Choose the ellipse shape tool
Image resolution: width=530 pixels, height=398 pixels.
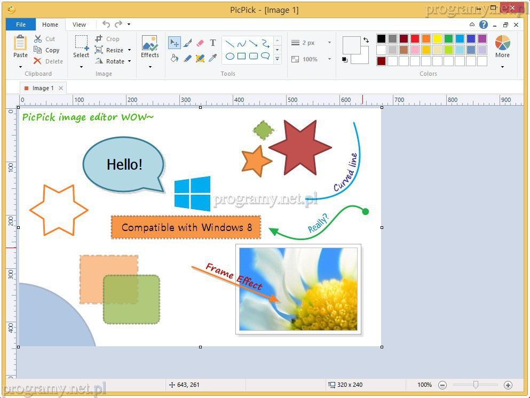pos(230,56)
